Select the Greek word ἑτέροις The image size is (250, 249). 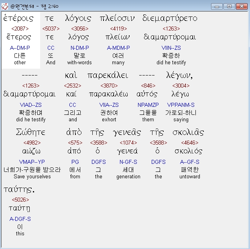18,18
